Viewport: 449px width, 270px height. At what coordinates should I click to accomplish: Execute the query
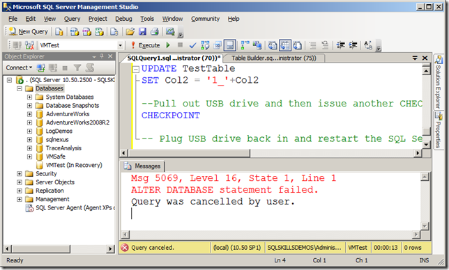pyautogui.click(x=145, y=45)
